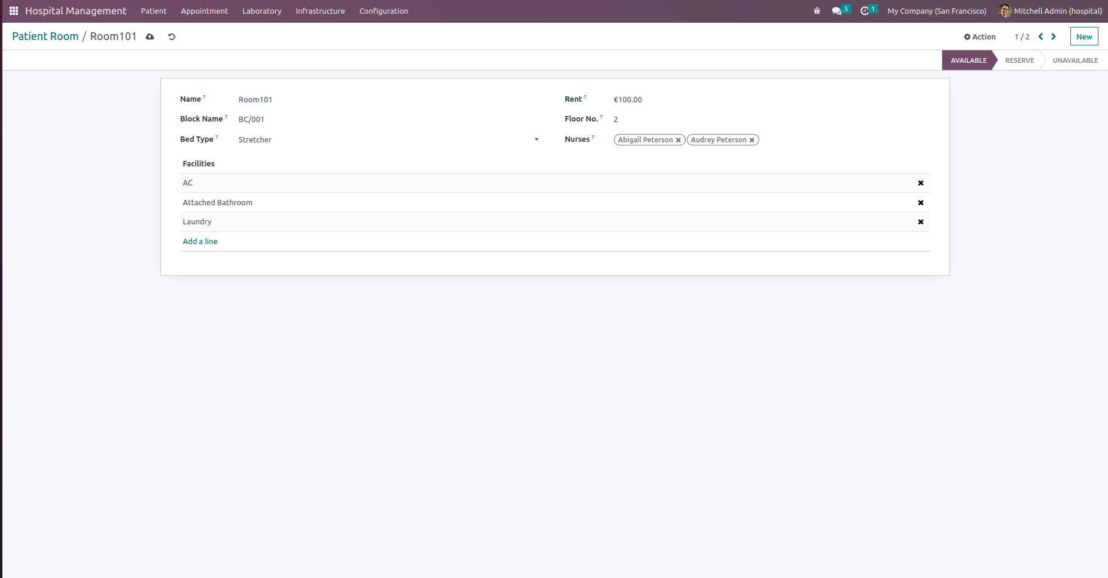Open My Company (San Francisco) switcher
1108x578 pixels.
coord(937,11)
